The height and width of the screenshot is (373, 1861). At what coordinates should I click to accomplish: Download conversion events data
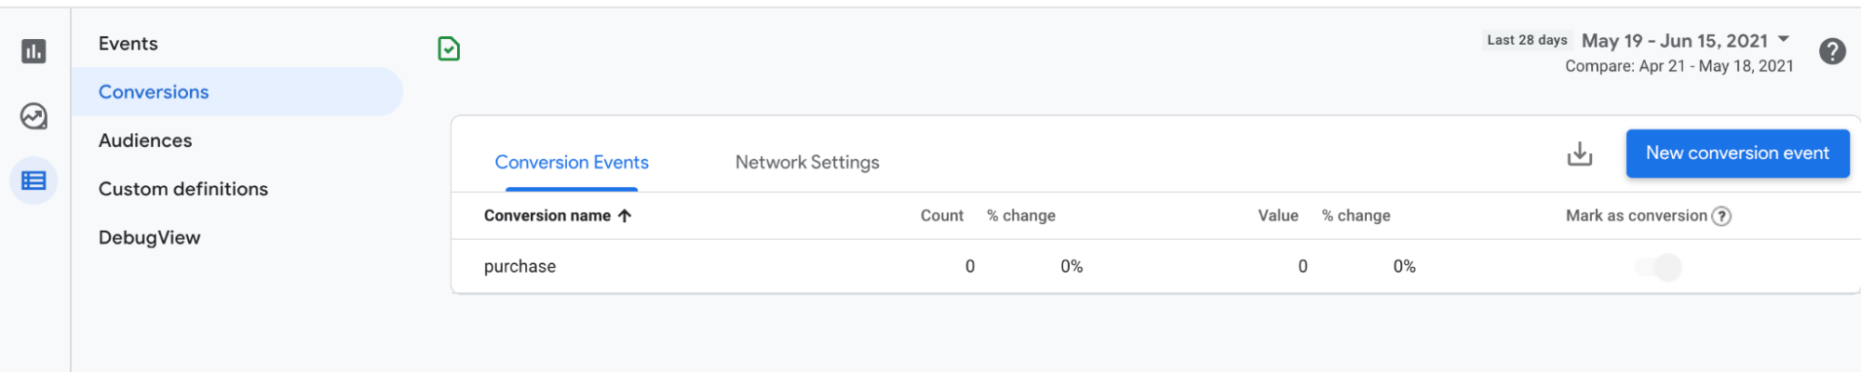click(x=1579, y=153)
